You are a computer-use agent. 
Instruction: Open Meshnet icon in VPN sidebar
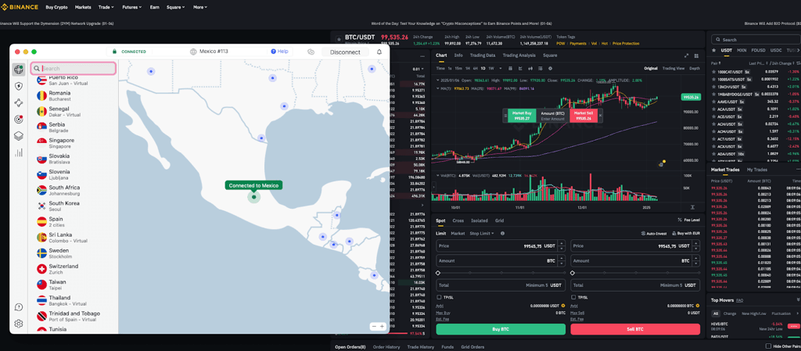coord(19,102)
